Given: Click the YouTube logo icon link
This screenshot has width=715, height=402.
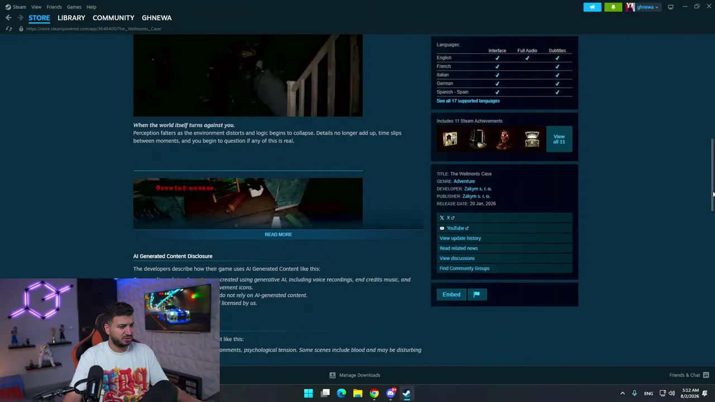Looking at the screenshot, I should click(x=442, y=228).
